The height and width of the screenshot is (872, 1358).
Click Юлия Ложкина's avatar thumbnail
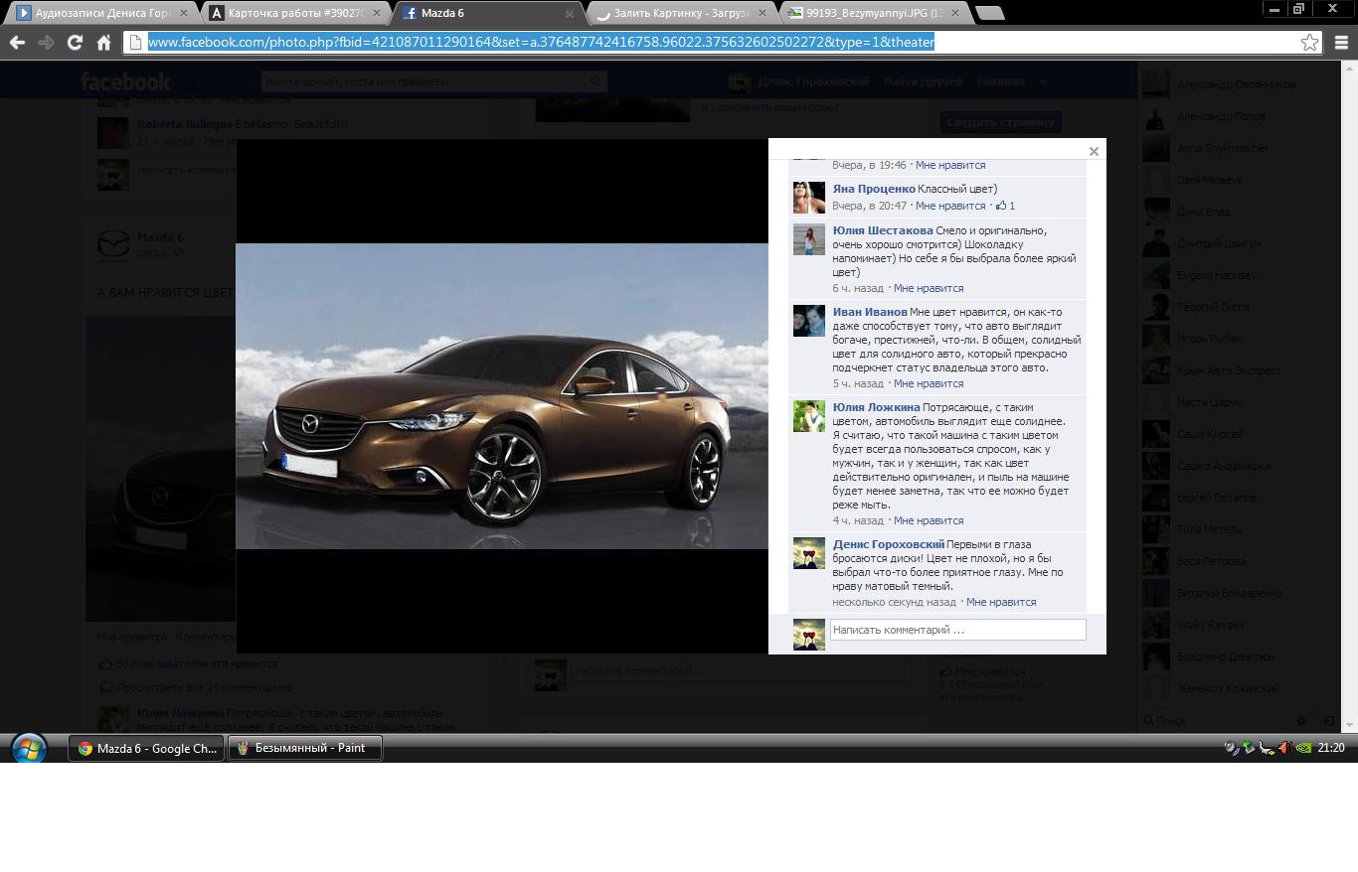click(x=809, y=416)
